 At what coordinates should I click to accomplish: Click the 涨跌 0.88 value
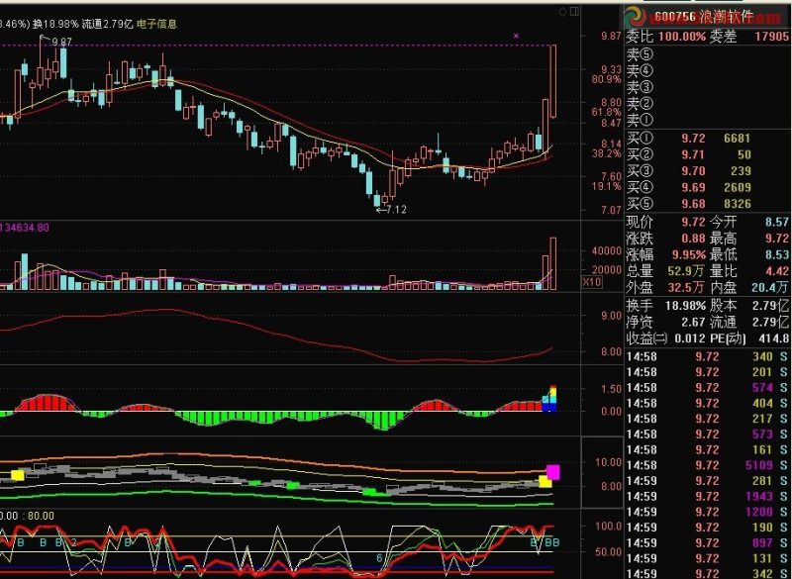click(692, 239)
